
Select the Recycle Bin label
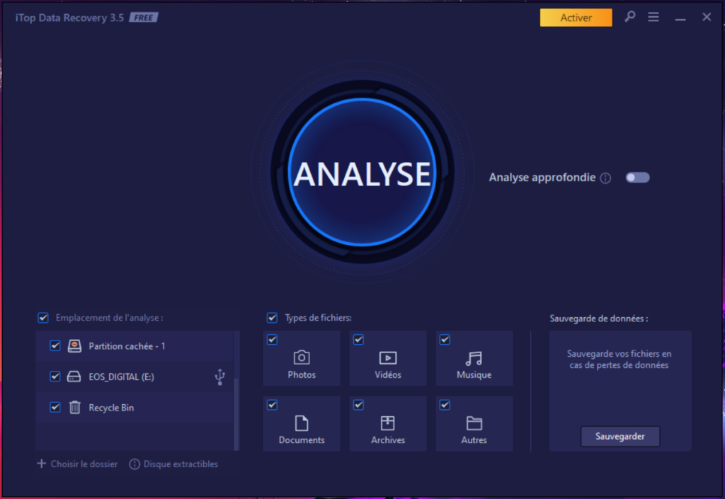[111, 408]
